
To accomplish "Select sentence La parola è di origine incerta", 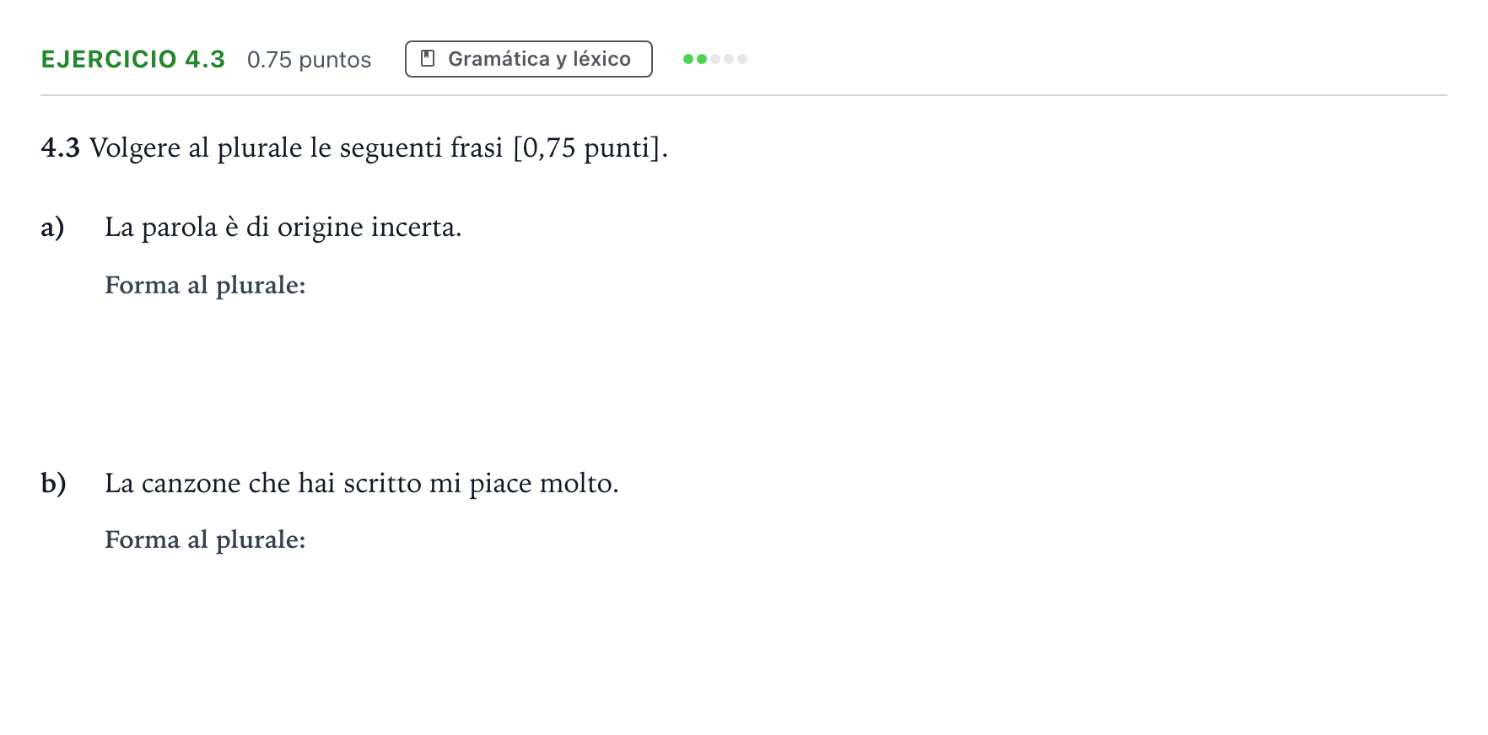I will [283, 228].
